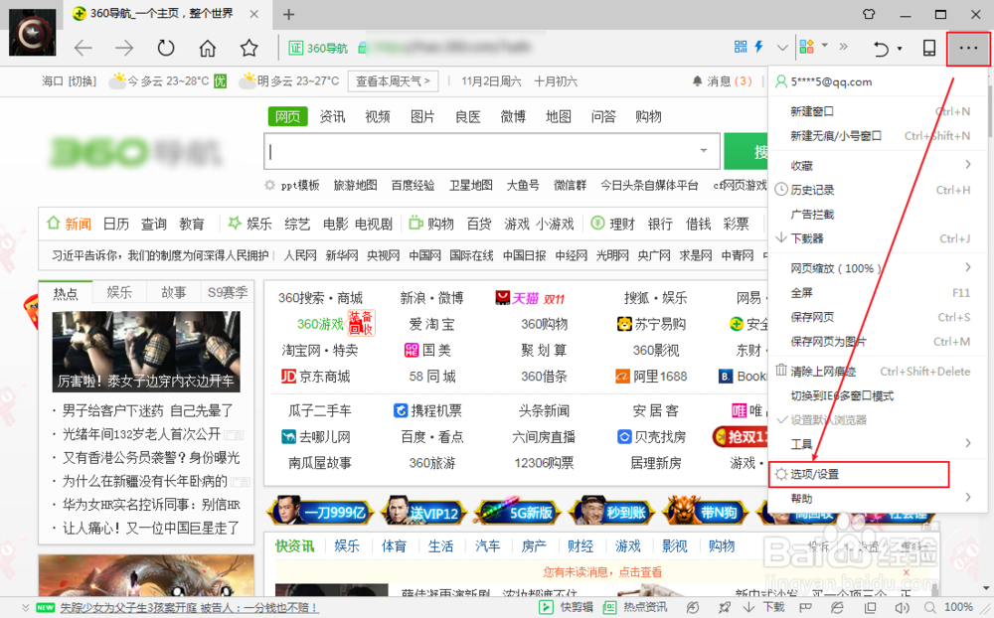Select 全屏 menu item
Screen dimensions: 994x618
[x=878, y=293]
